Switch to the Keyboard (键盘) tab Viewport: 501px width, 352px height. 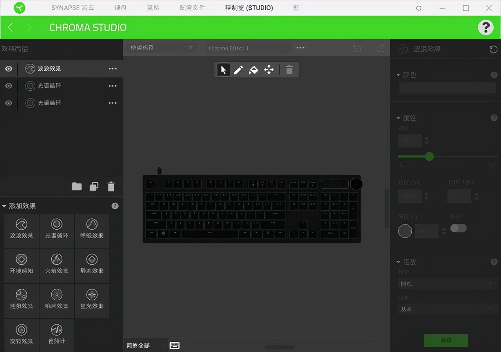121,8
